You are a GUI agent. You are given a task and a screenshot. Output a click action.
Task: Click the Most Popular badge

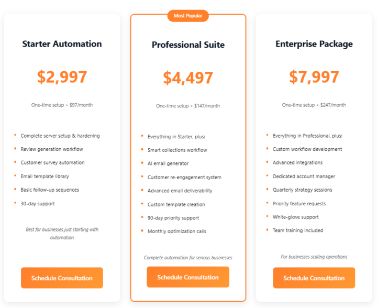point(188,16)
